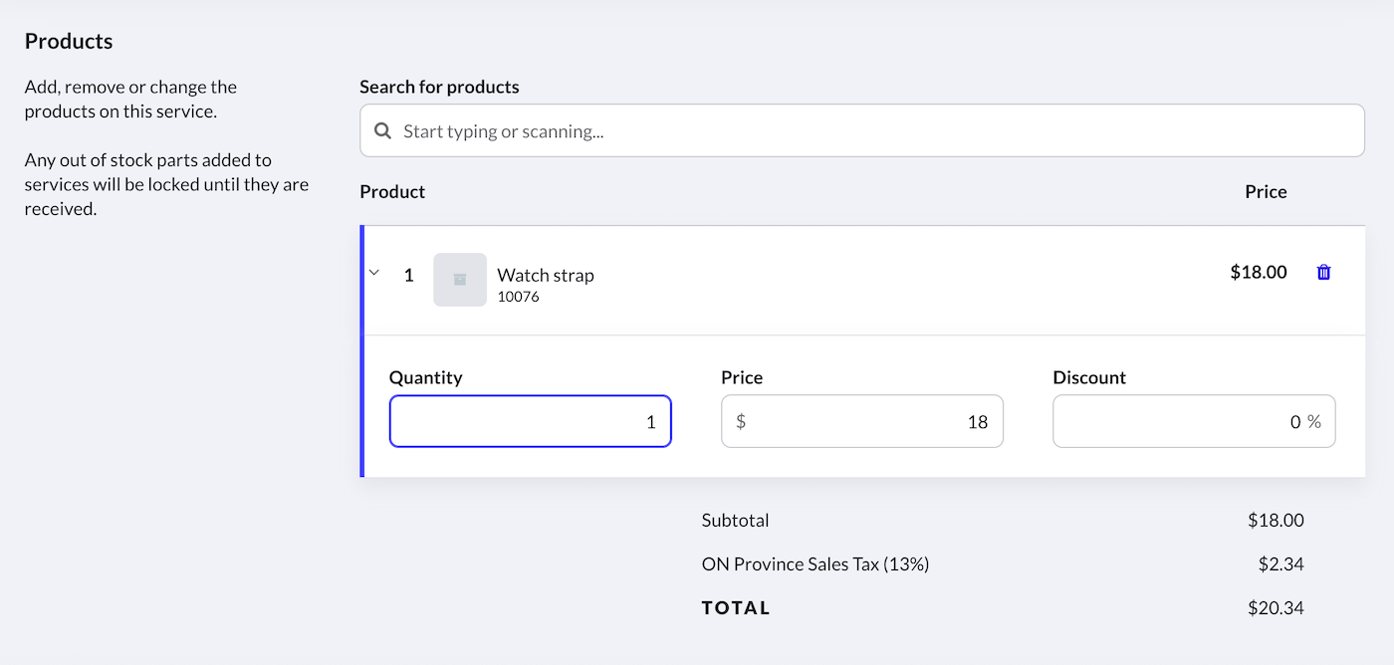Image resolution: width=1394 pixels, height=665 pixels.
Task: Click the Subtotal amount $18.00
Action: 1276,521
